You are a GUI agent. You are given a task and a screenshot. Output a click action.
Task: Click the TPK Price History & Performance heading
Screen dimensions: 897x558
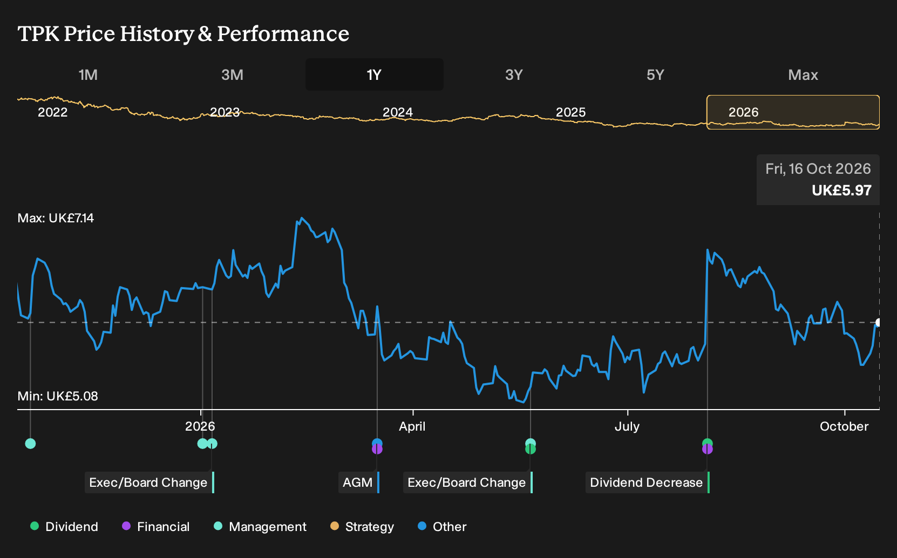tap(184, 33)
